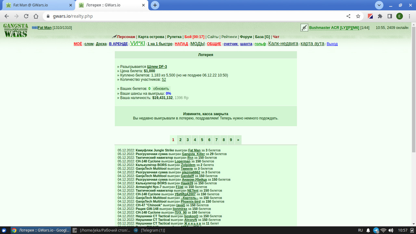416x234 pixels.
Task: Click the » next pages button
Action: [238, 140]
